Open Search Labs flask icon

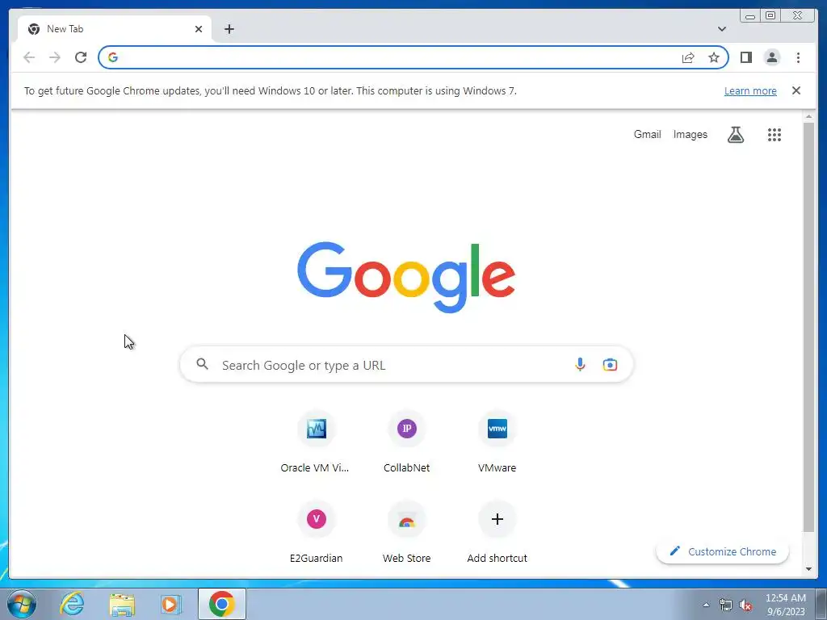[736, 135]
